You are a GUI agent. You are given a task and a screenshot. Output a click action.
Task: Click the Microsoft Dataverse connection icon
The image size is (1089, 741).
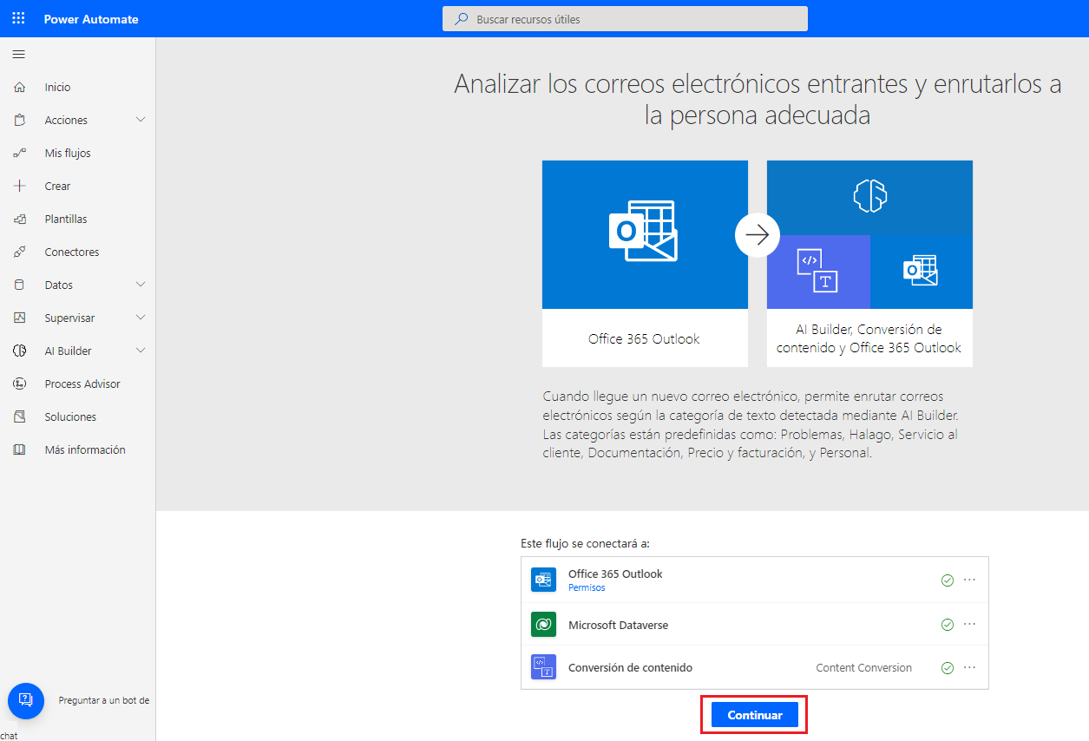point(543,624)
